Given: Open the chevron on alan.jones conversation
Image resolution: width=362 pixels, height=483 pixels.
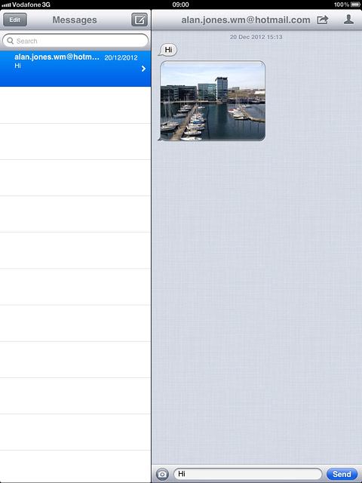Looking at the screenshot, I should [x=143, y=69].
